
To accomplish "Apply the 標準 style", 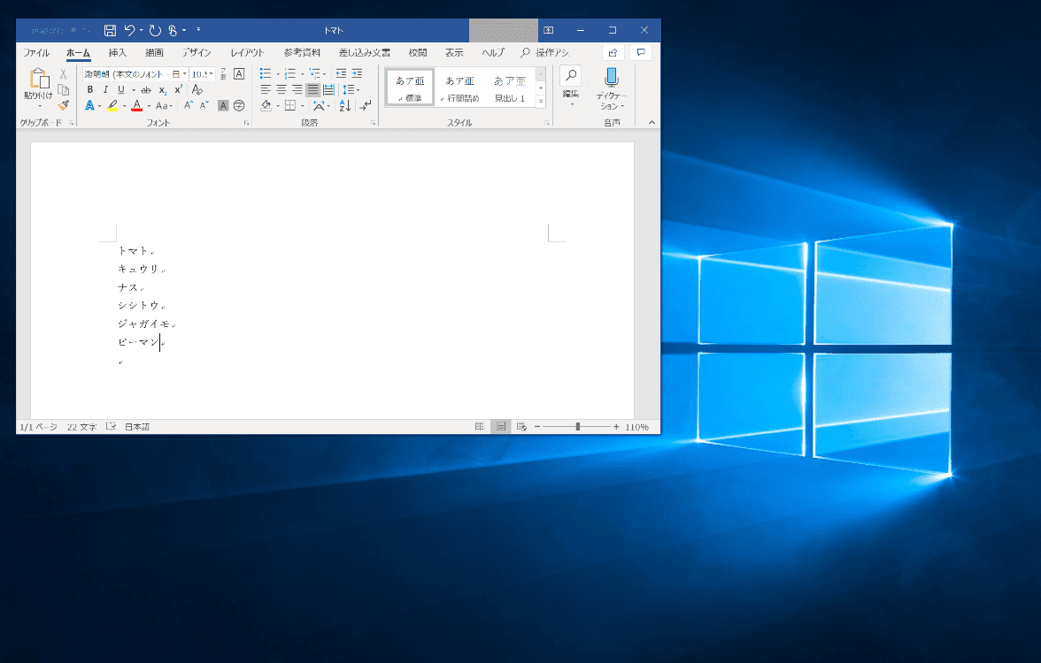I will [410, 88].
